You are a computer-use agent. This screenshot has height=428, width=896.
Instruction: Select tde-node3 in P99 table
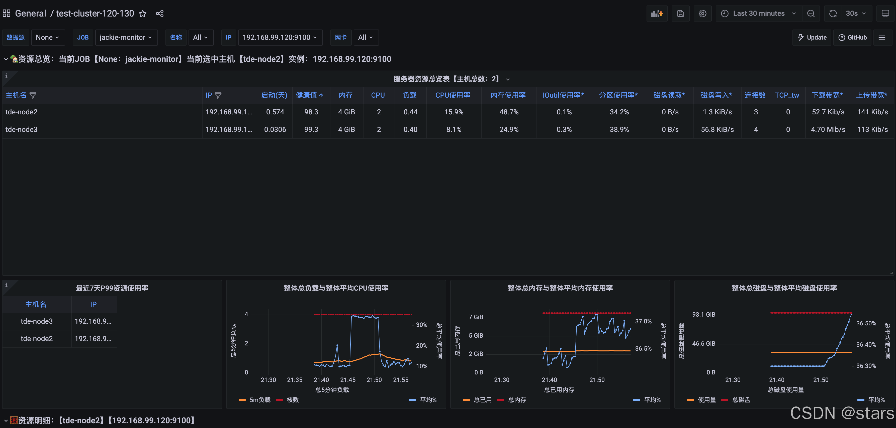pyautogui.click(x=37, y=321)
